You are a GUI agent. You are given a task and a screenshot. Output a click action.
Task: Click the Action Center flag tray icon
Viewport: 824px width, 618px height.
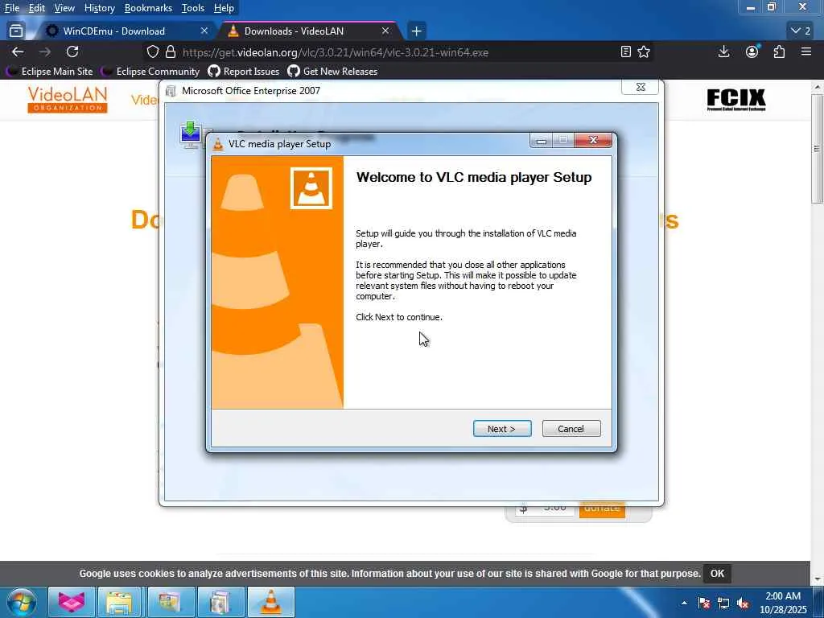704,603
